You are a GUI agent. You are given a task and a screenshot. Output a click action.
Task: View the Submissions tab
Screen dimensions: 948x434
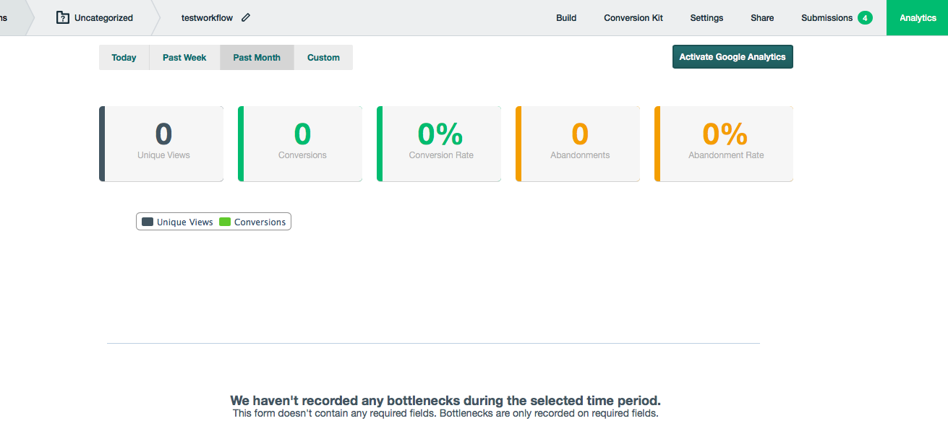[827, 18]
